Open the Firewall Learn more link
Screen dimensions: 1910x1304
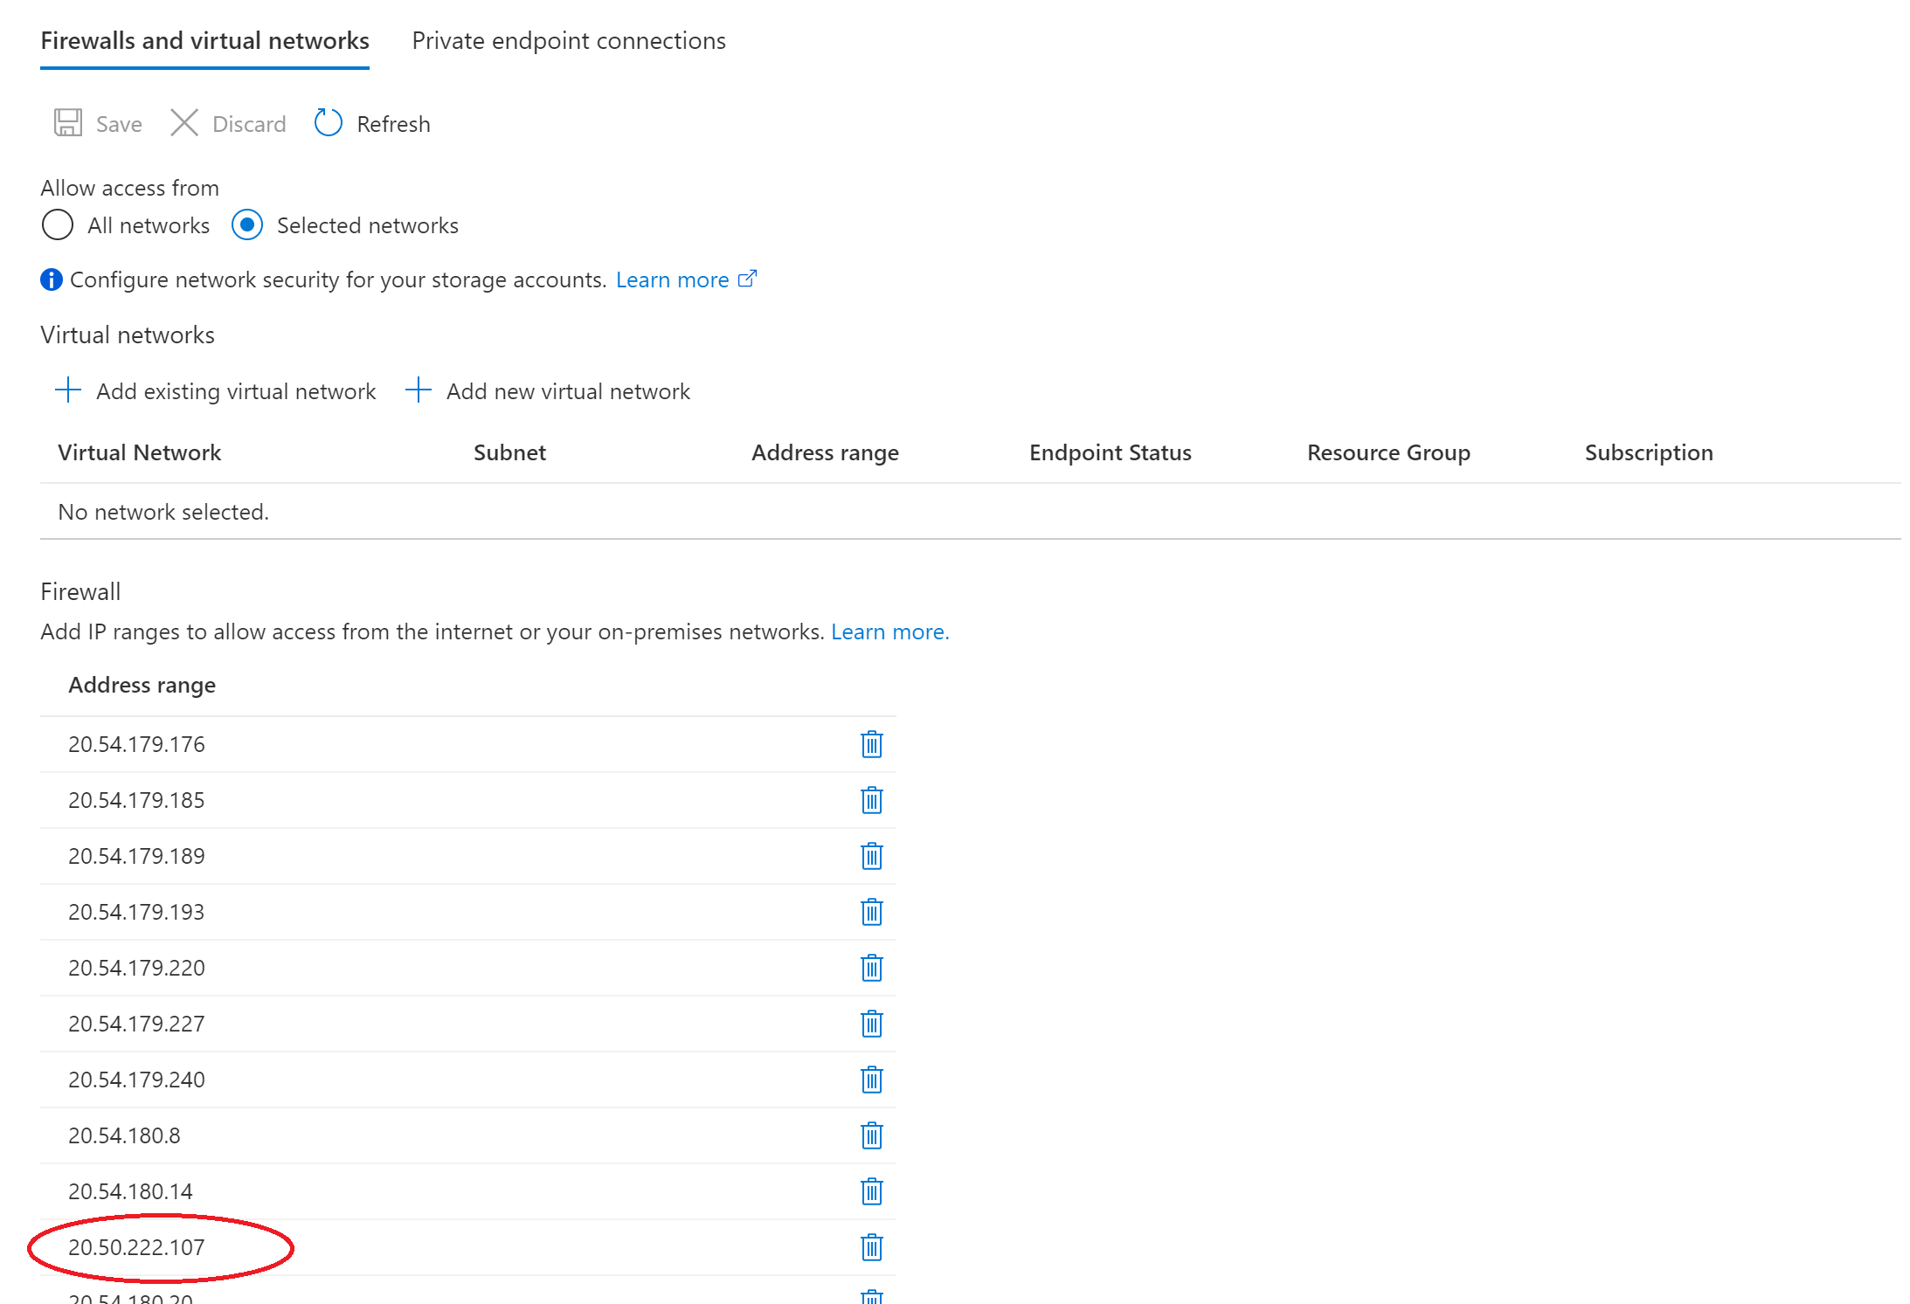pyautogui.click(x=889, y=631)
